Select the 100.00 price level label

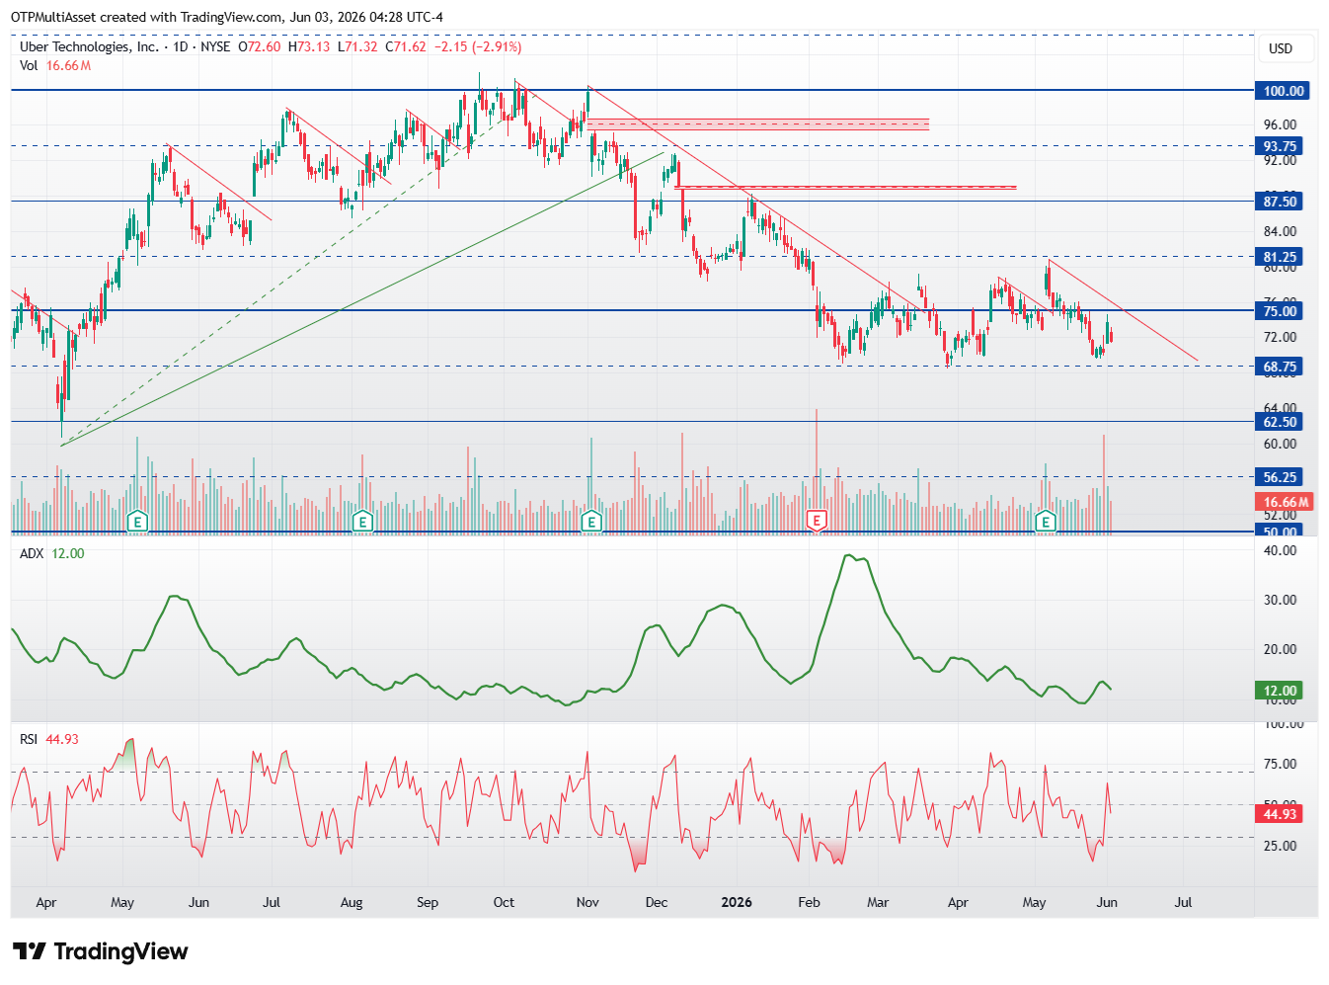pyautogui.click(x=1282, y=91)
